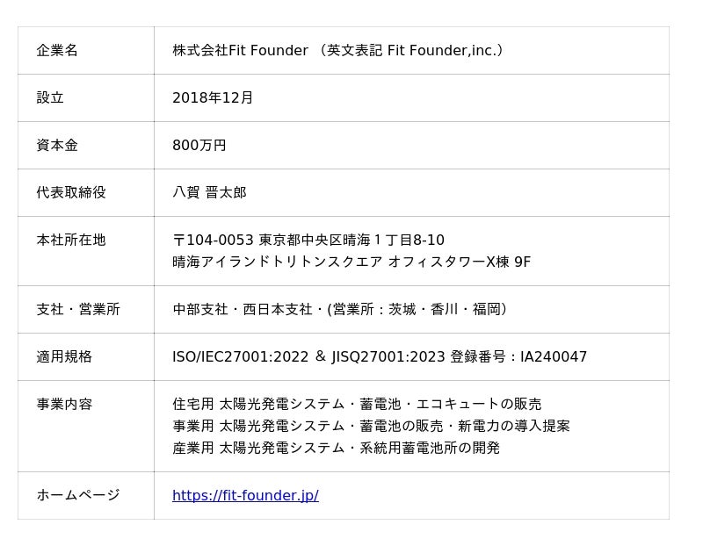This screenshot has width=703, height=546.
Task: Select the 2018年12月 establishment date
Action: 213,97
